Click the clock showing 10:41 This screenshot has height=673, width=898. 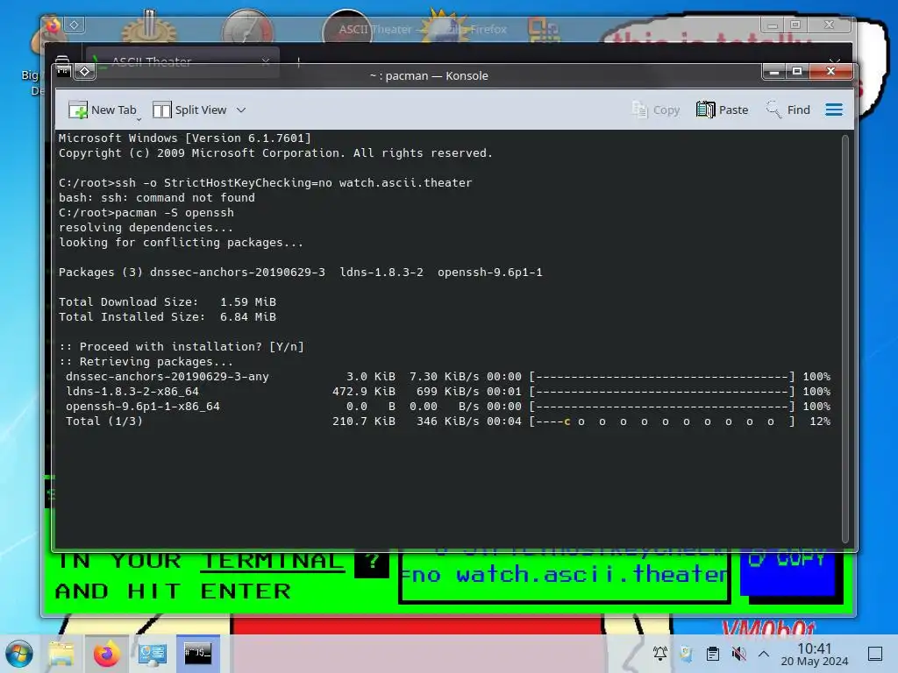(x=814, y=654)
